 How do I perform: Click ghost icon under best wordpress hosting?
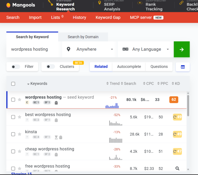(x=56, y=120)
